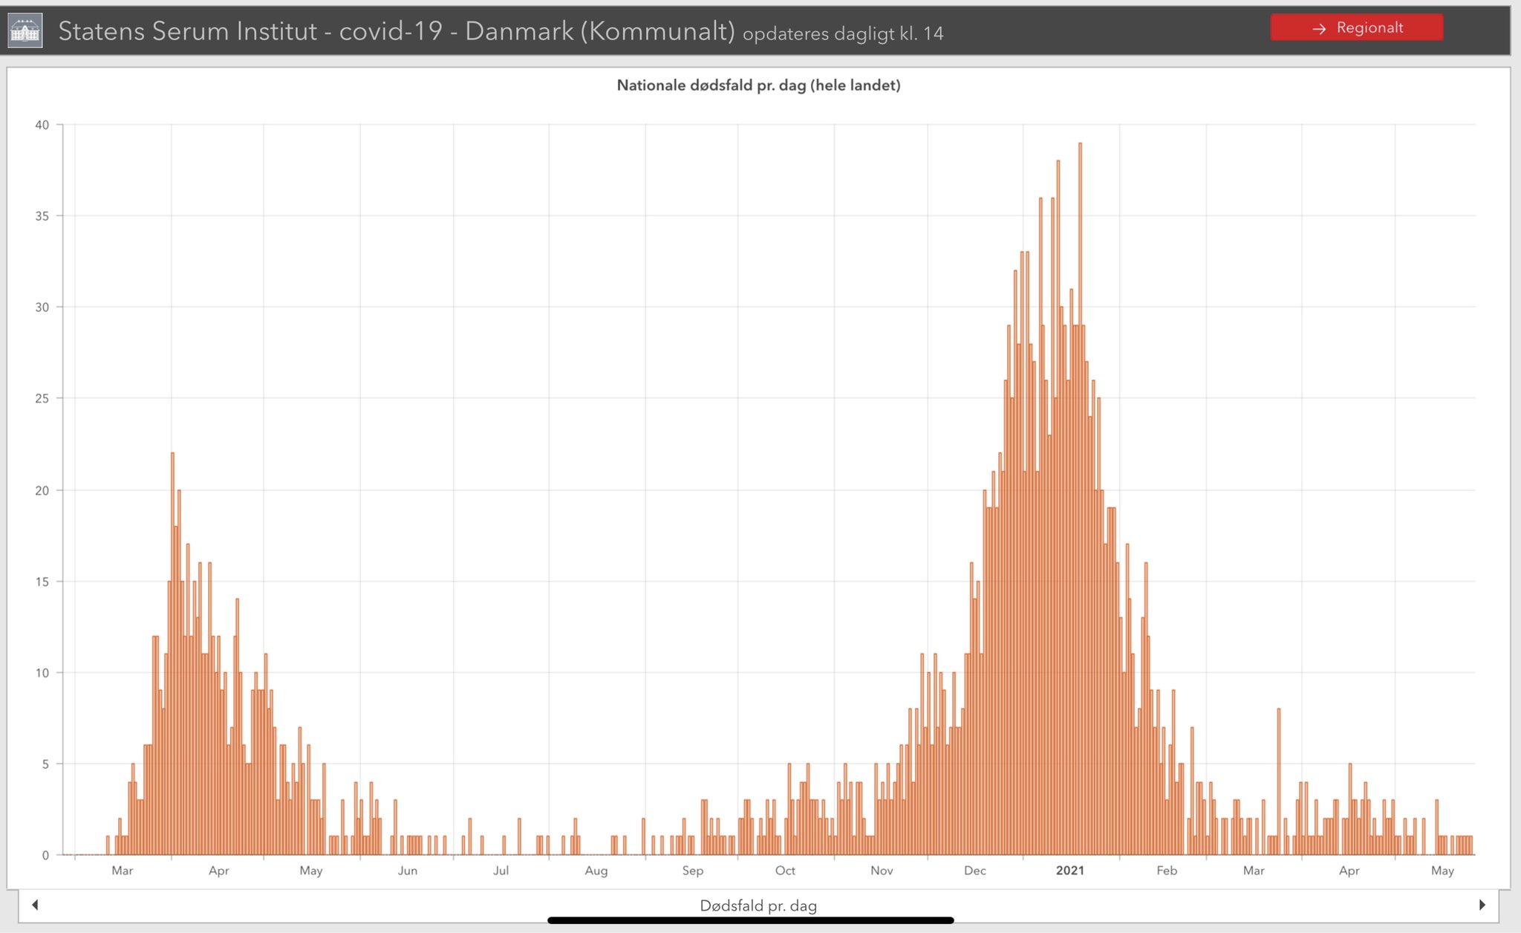The image size is (1521, 933).
Task: Click the horizontal scroll bar below the chart
Action: click(x=750, y=920)
